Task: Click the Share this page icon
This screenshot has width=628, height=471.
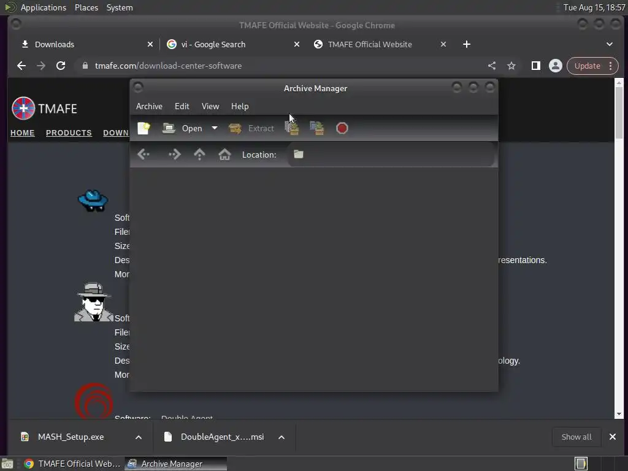Action: click(x=492, y=66)
